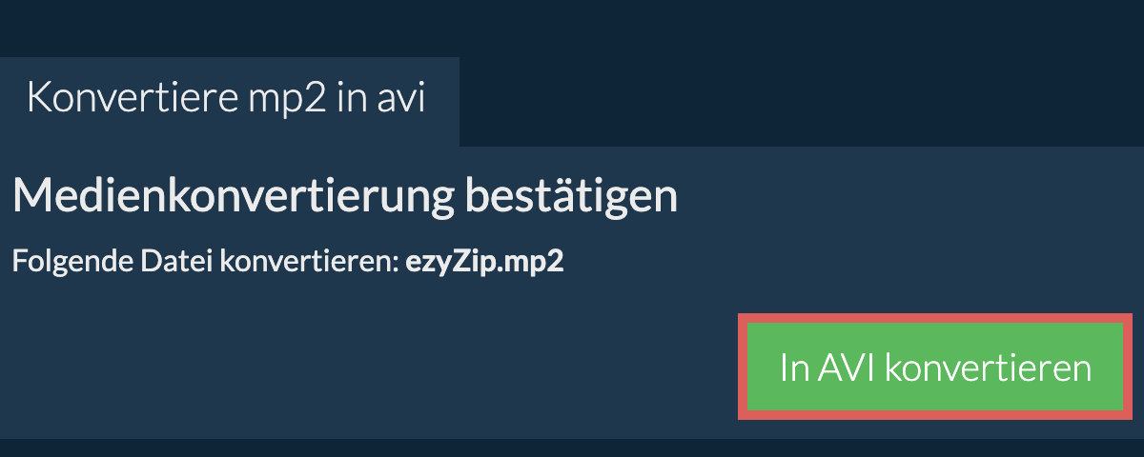The height and width of the screenshot is (457, 1144).
Task: Click the ezyZip.mp2 file name
Action: [485, 262]
